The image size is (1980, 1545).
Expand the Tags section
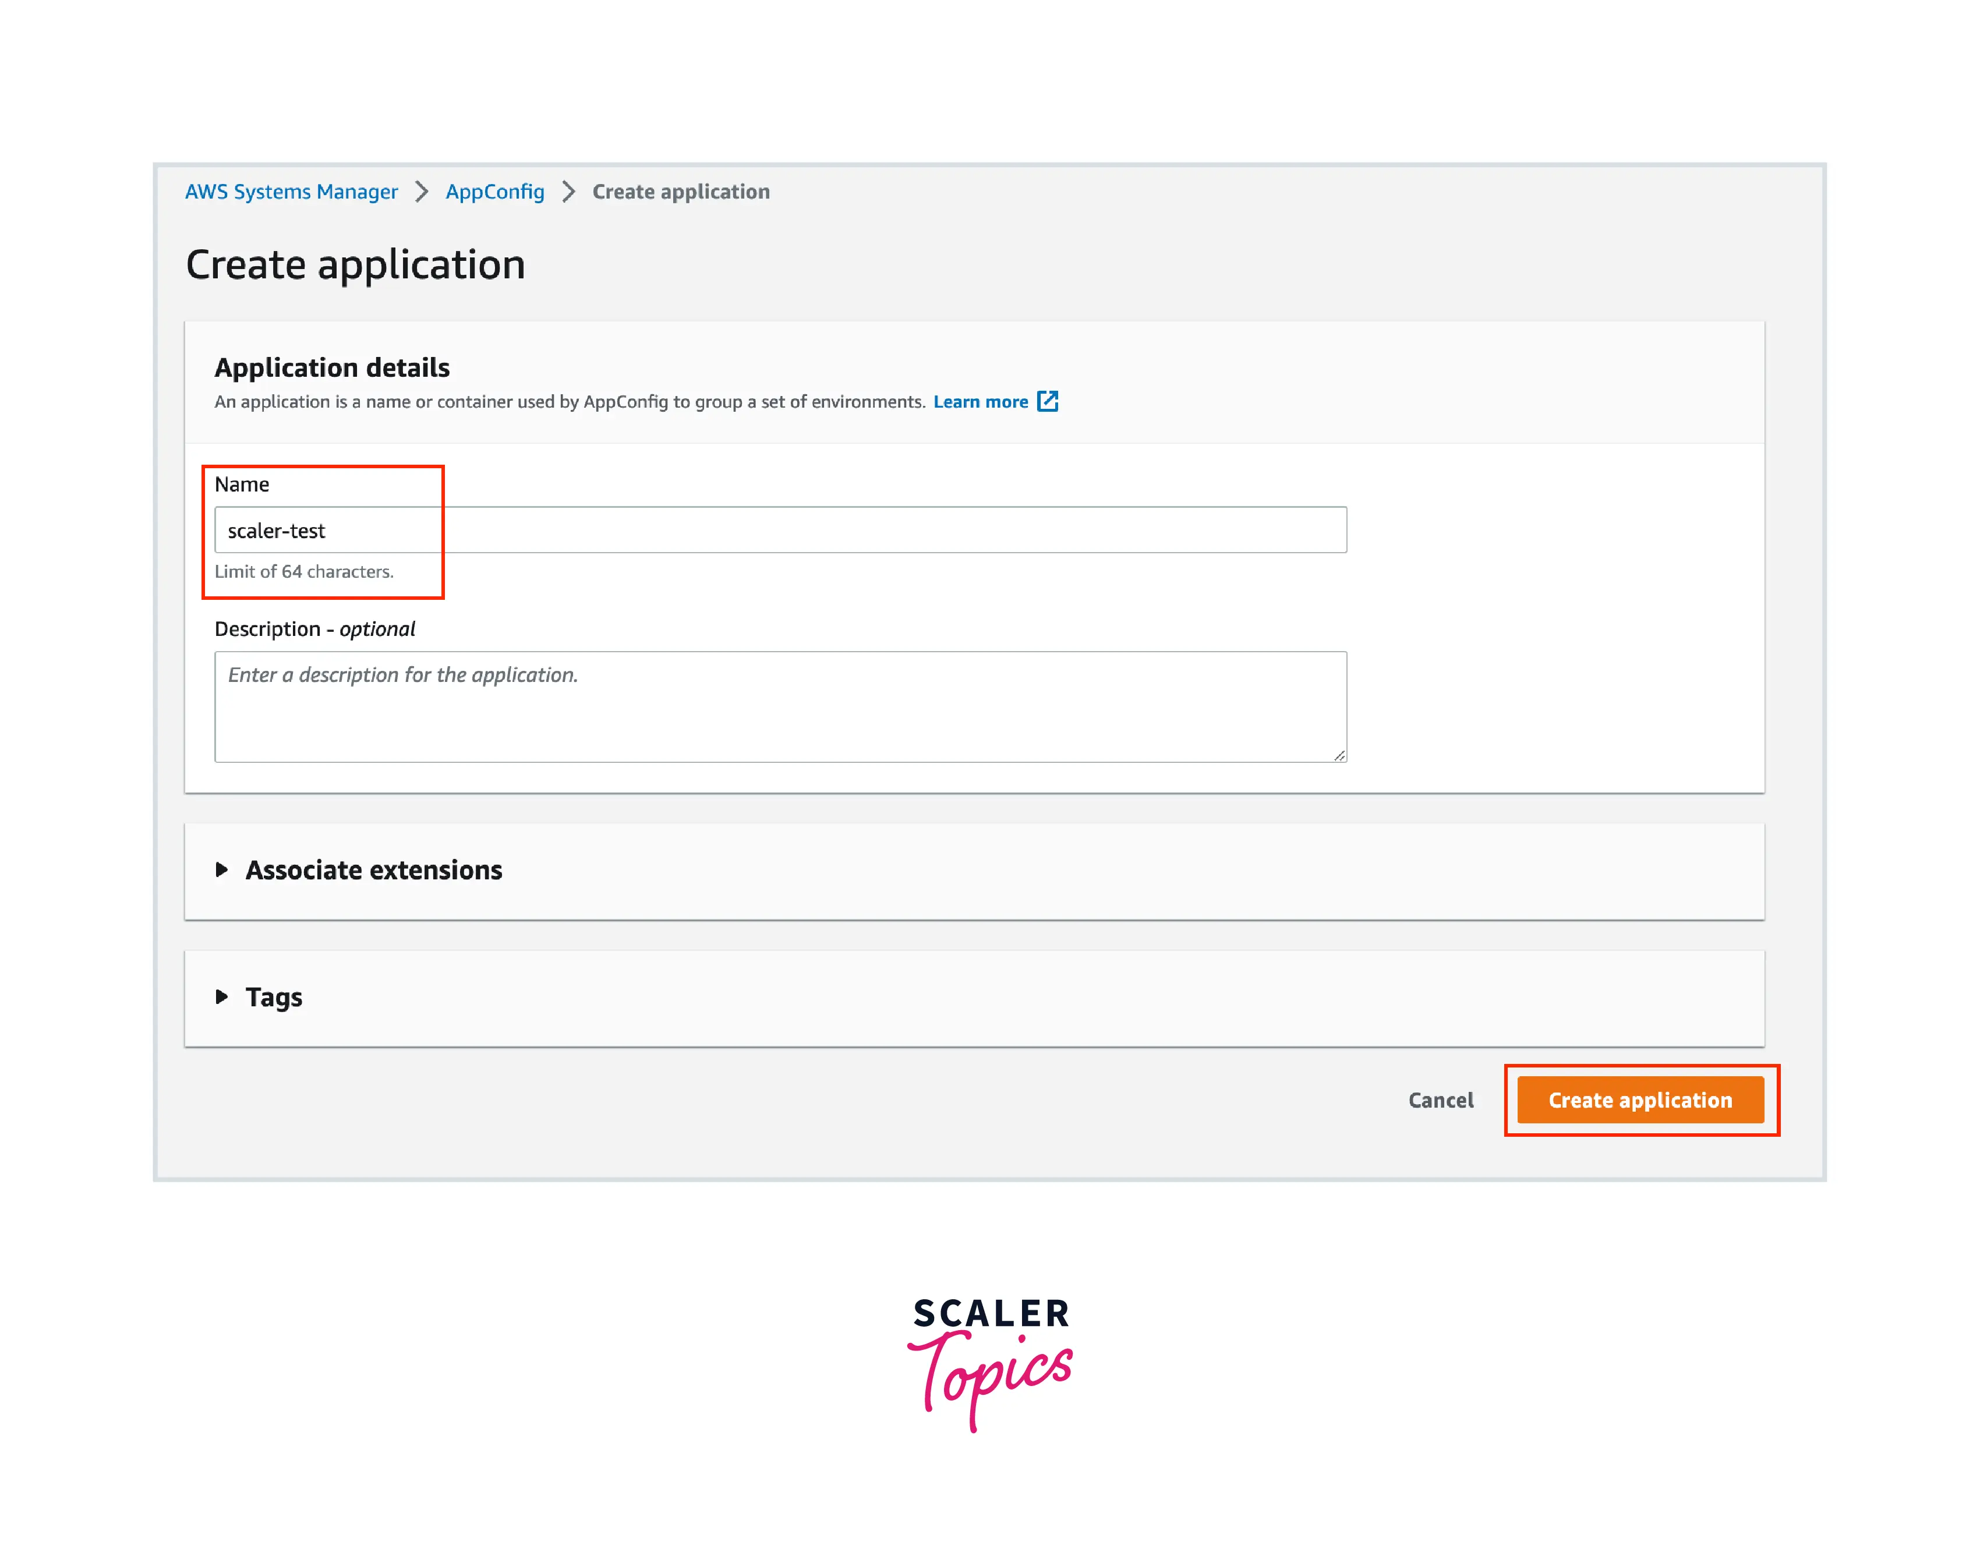pyautogui.click(x=274, y=998)
